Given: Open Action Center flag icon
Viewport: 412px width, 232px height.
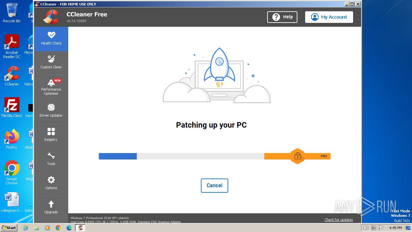Looking at the screenshot, I should click(x=381, y=228).
